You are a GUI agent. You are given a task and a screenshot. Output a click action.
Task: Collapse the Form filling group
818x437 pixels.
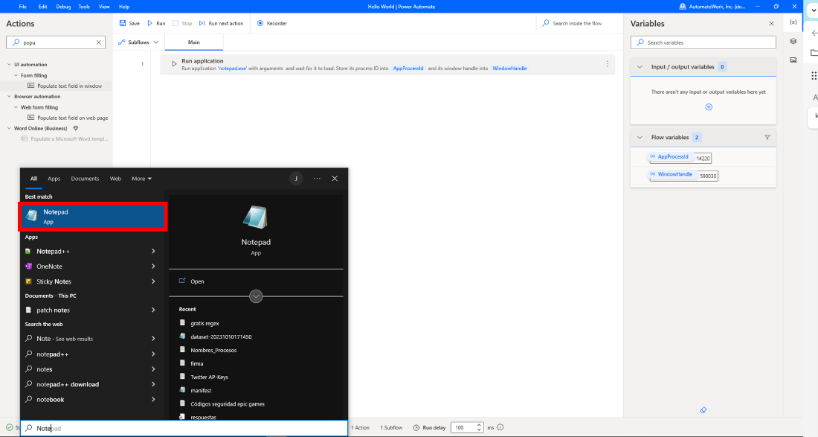coord(16,76)
